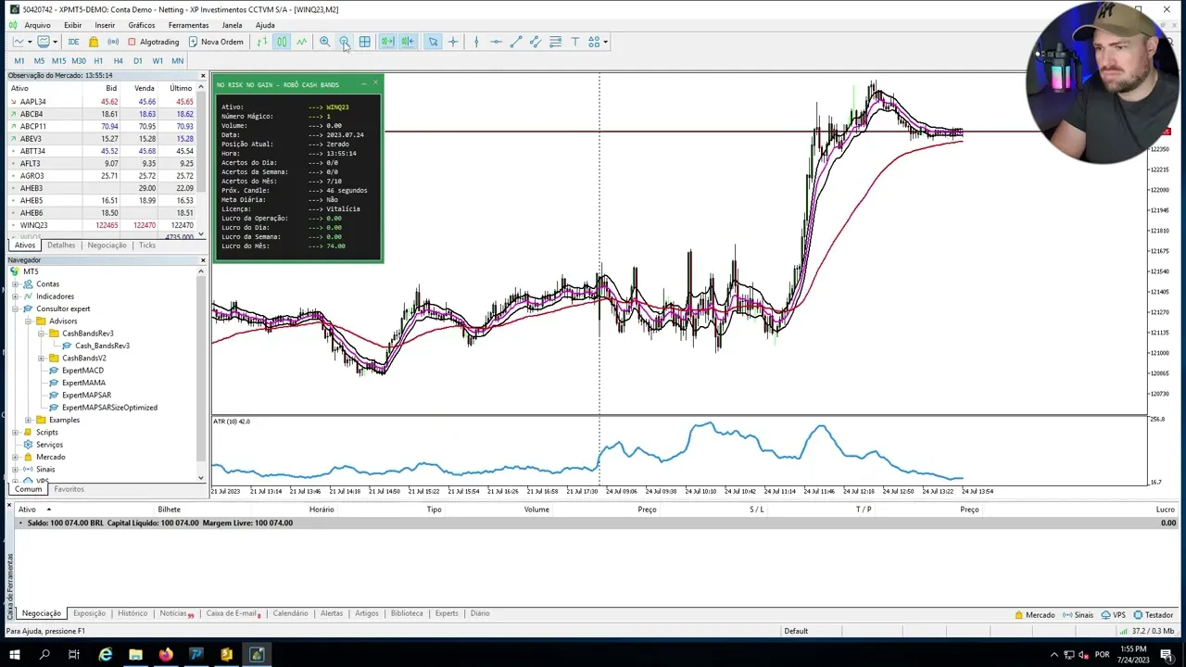Collapse the Advisors folder
Image resolution: width=1186 pixels, height=667 pixels.
point(29,321)
